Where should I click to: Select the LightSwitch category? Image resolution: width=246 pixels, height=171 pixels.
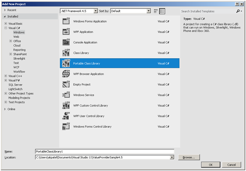[15, 89]
